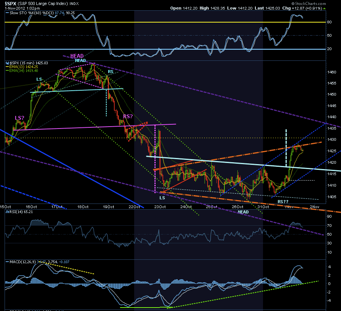Click the pink RS? annotation

tap(128, 116)
